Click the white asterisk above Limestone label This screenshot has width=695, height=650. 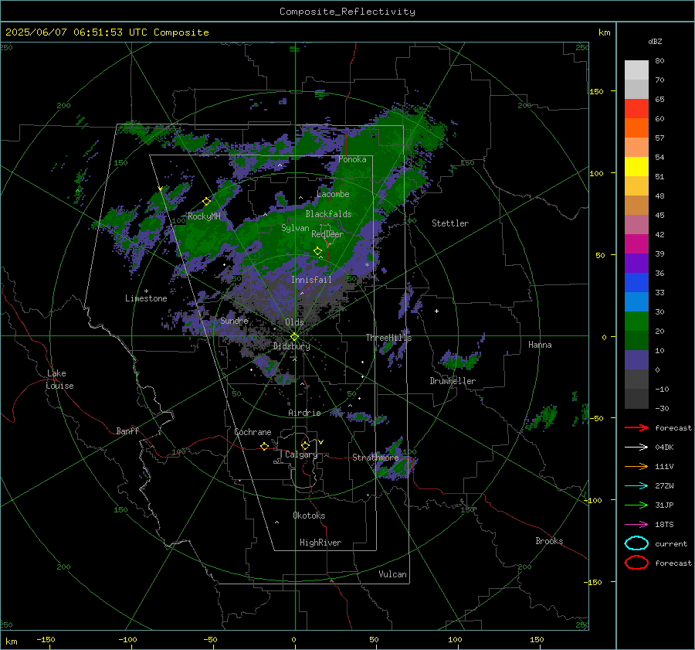click(146, 291)
